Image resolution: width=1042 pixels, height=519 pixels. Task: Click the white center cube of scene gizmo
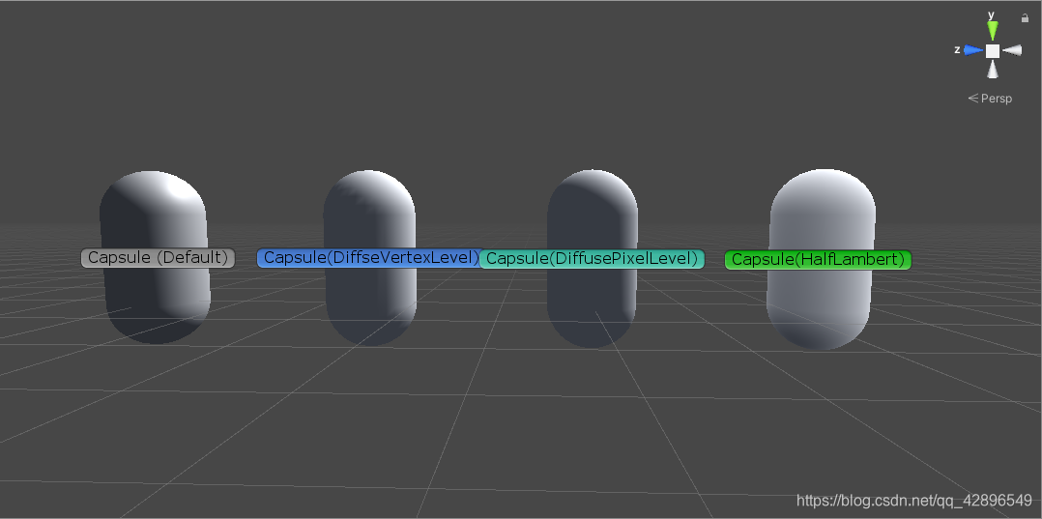coord(992,50)
